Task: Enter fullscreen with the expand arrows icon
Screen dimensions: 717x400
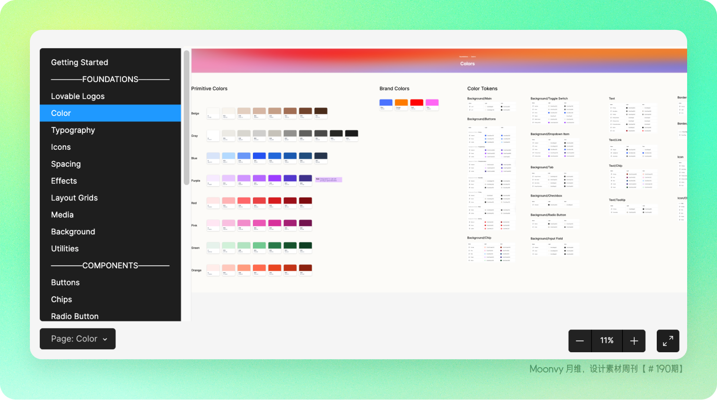Action: pyautogui.click(x=668, y=341)
